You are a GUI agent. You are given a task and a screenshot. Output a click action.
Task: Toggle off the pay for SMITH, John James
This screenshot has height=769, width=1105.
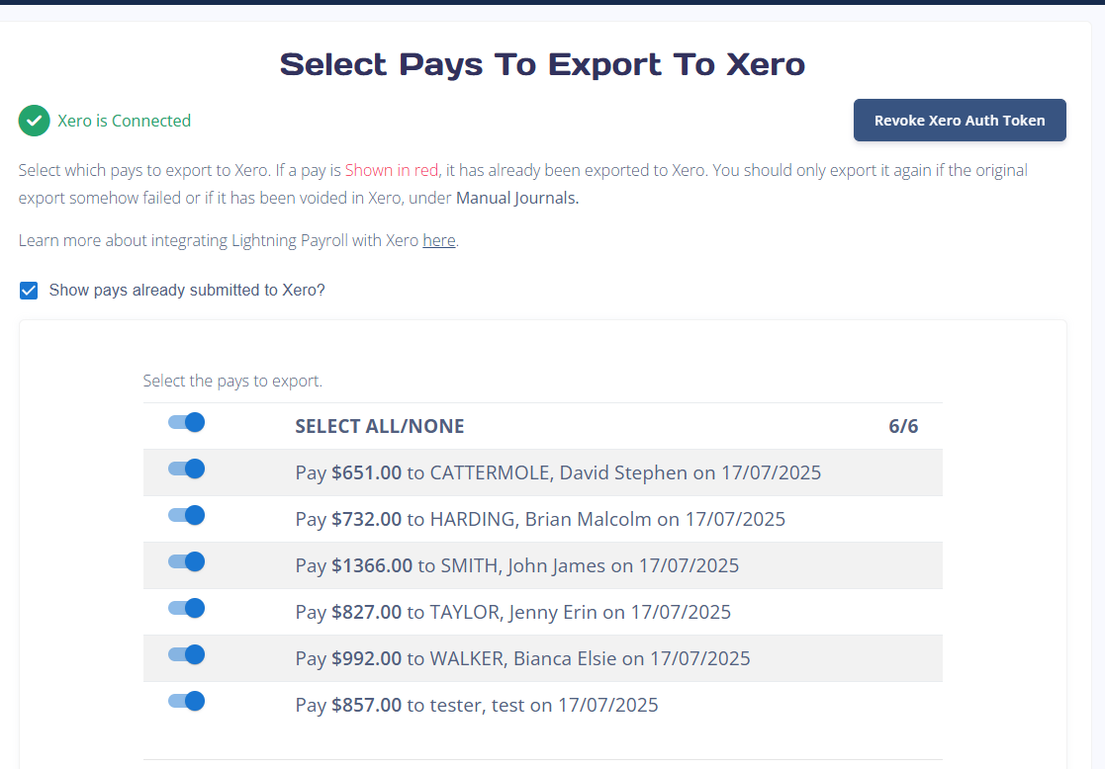(185, 561)
